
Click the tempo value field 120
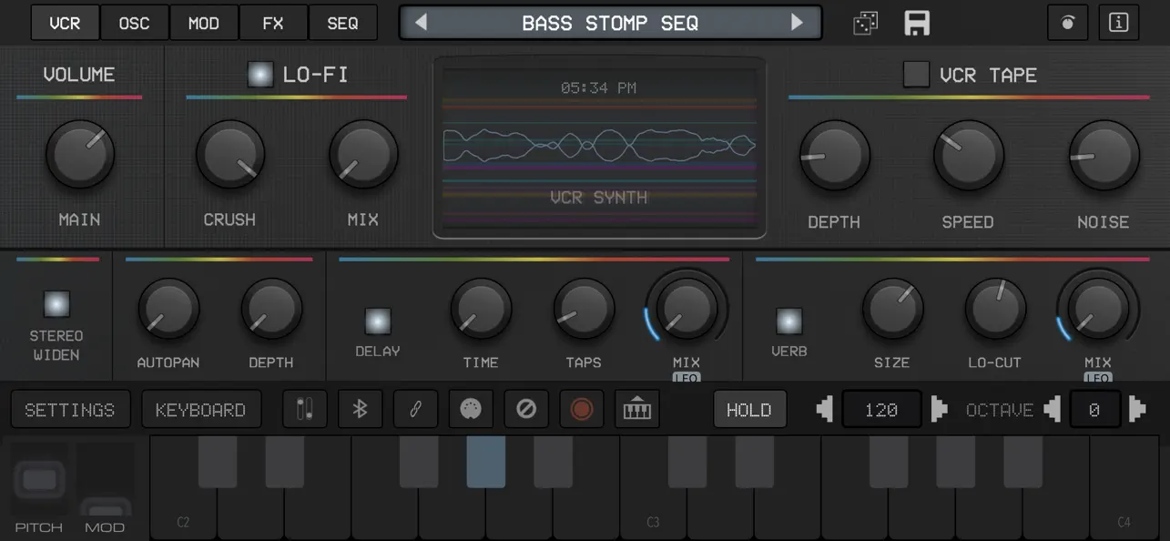pos(881,410)
